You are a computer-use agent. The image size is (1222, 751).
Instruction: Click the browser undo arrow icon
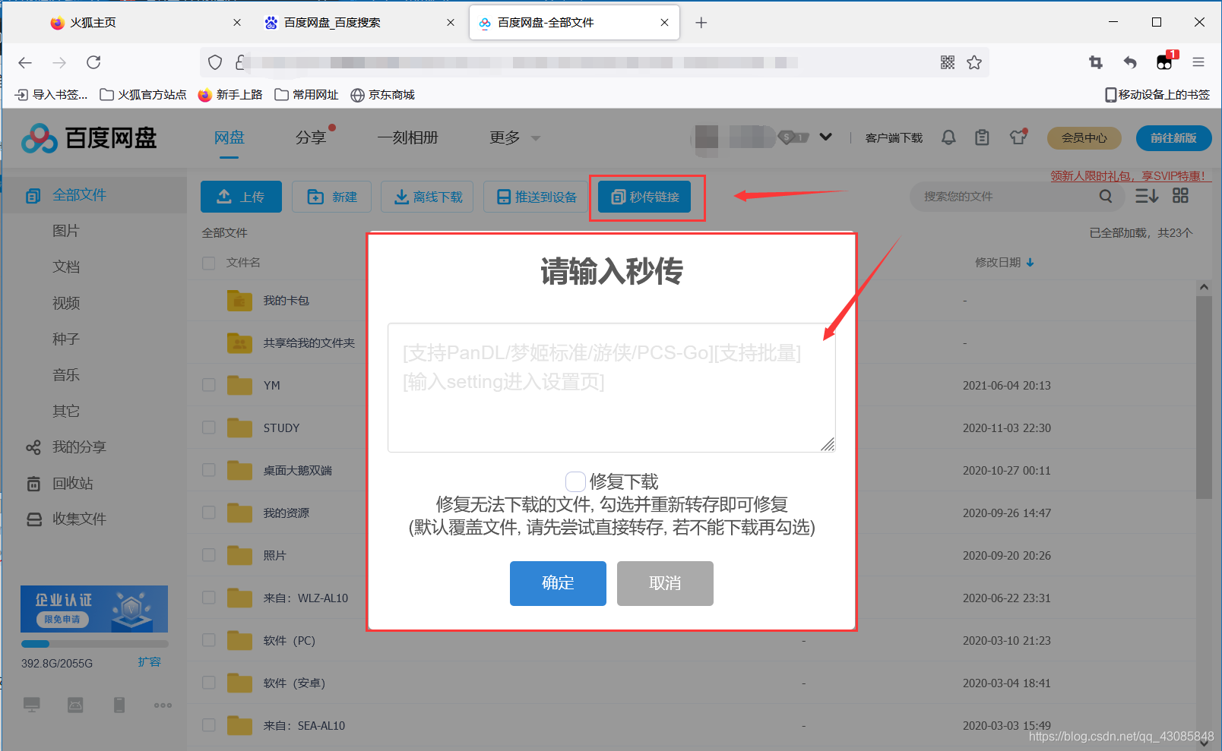pyautogui.click(x=1130, y=62)
